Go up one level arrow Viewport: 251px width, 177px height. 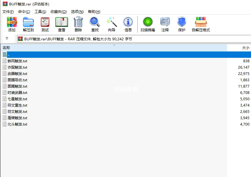[x=7, y=39]
